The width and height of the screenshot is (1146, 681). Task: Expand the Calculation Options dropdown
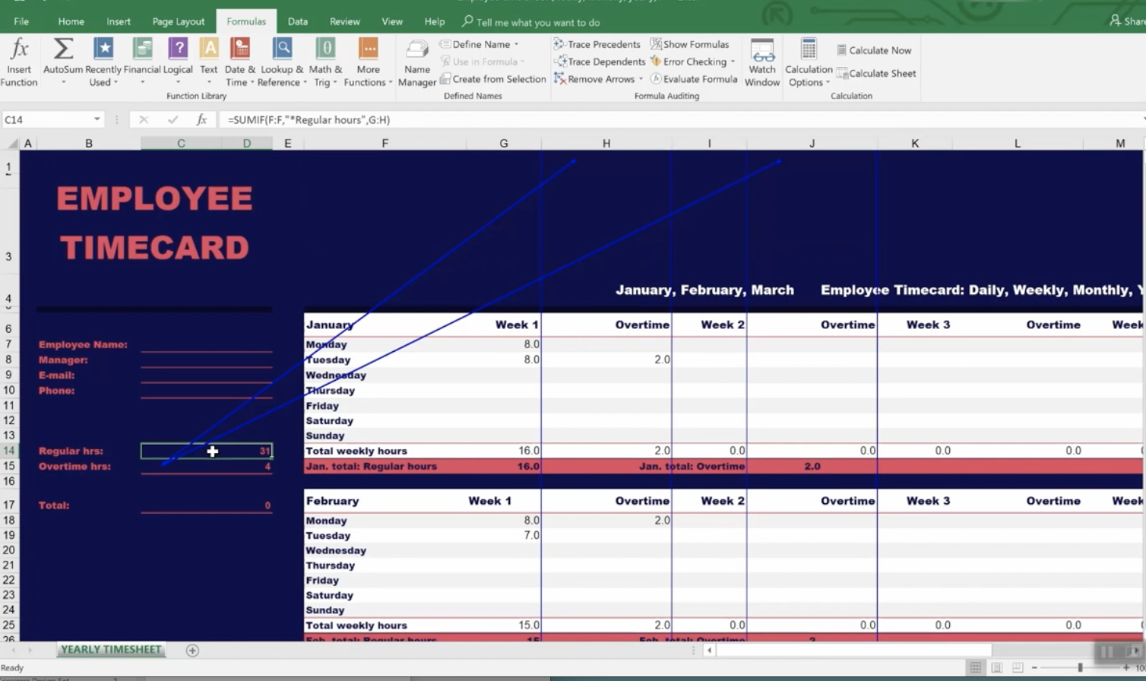[809, 62]
